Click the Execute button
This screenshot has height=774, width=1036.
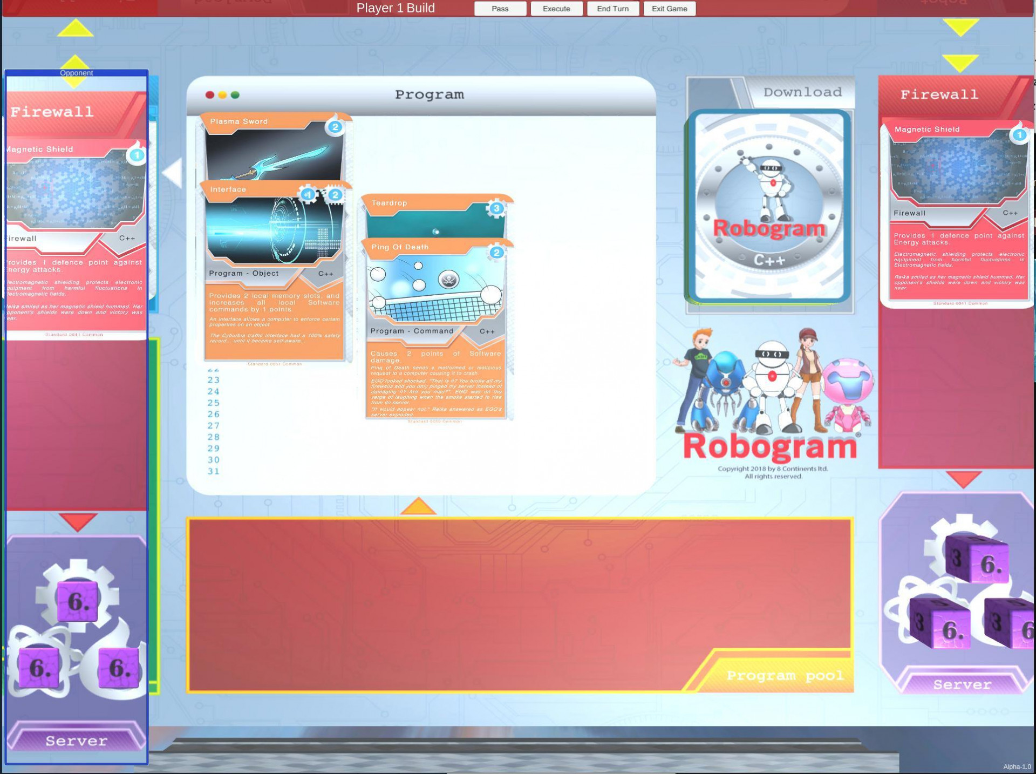click(x=556, y=9)
